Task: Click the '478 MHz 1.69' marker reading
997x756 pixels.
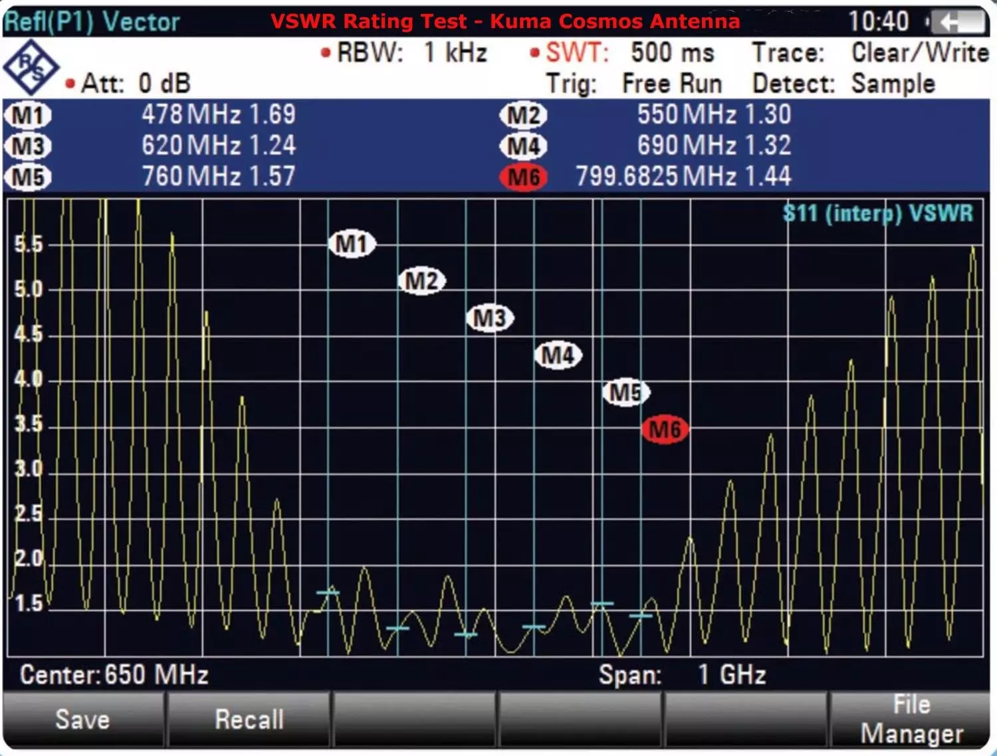Action: [219, 114]
